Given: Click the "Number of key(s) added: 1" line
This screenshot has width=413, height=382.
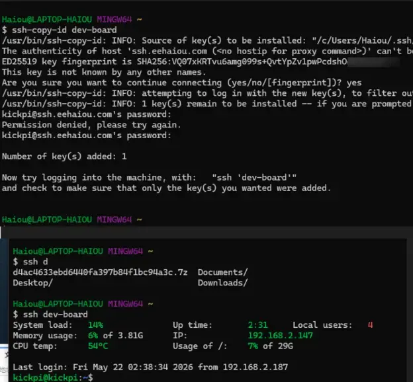Looking at the screenshot, I should click(64, 156).
